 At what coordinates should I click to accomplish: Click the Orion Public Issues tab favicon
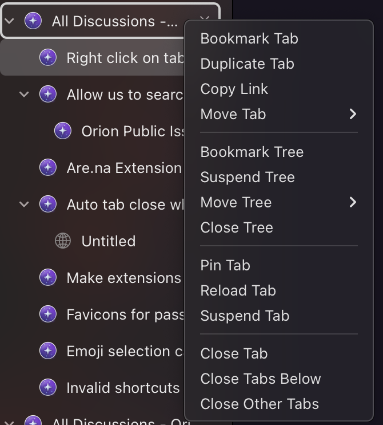63,131
